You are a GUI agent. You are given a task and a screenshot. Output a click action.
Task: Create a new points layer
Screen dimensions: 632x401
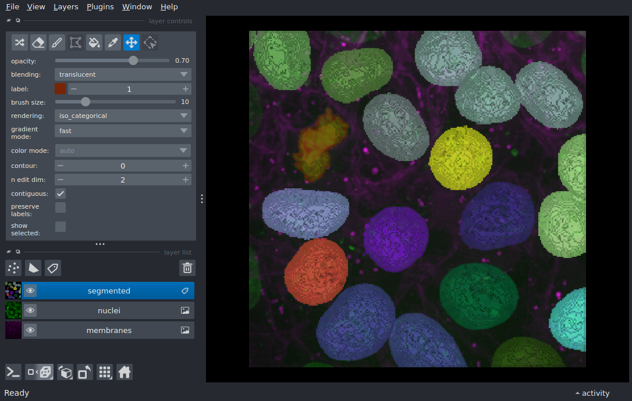13,268
